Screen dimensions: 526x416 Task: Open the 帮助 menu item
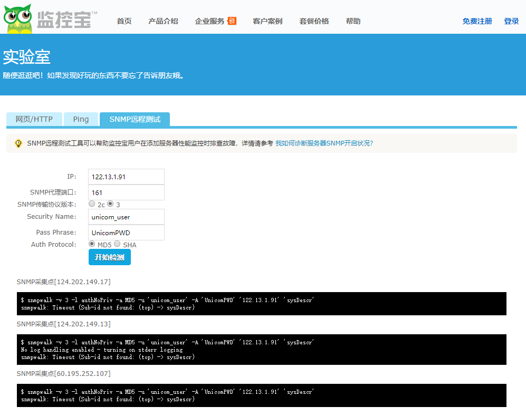click(x=353, y=21)
